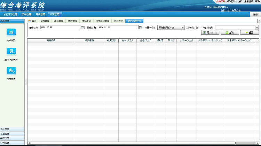Click 修改密码 link in header
This screenshot has width=261, height=146.
point(231,1)
